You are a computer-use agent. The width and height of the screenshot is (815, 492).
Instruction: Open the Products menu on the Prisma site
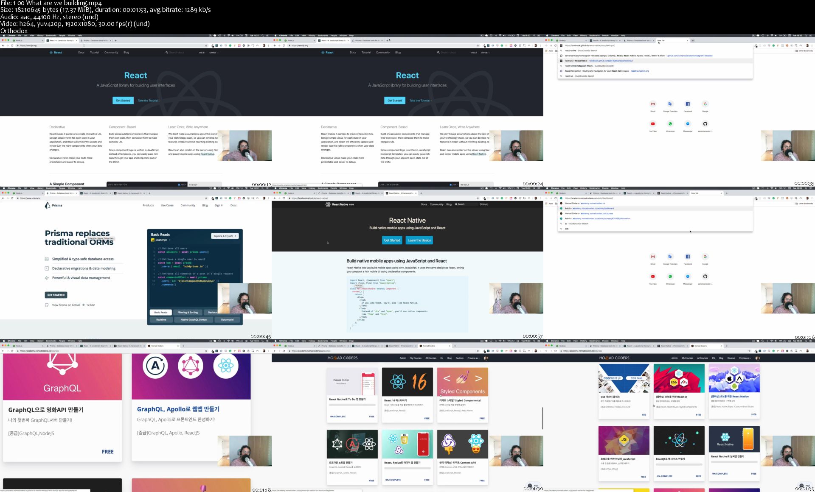(148, 205)
